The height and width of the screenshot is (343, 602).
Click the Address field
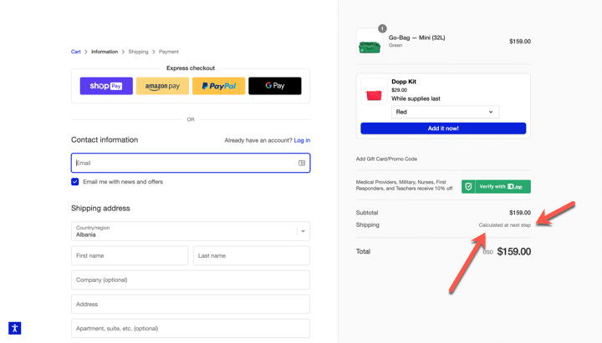pos(191,305)
